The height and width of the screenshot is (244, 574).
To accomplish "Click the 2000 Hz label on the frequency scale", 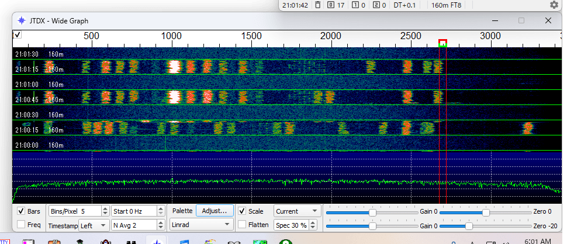I will click(x=331, y=36).
